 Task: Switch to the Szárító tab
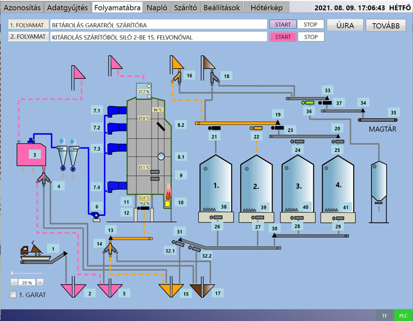click(x=185, y=8)
